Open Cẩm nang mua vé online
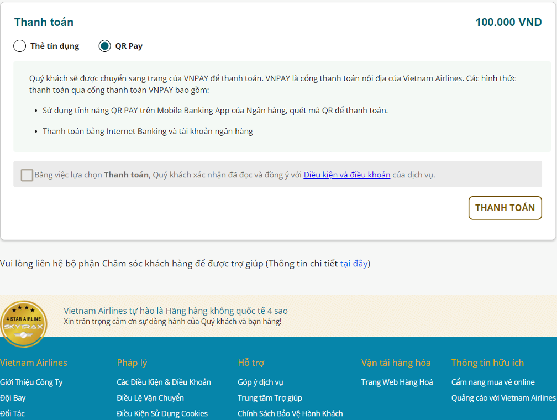Viewport: 557px width, 420px height. click(x=493, y=382)
